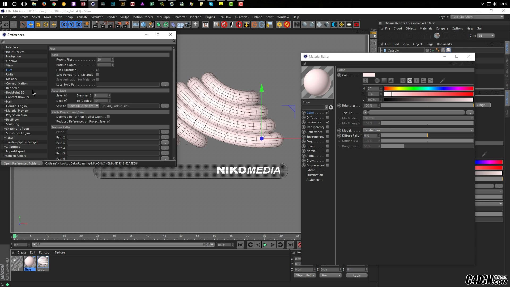Enable Save Polygons for Melange

tap(98, 75)
